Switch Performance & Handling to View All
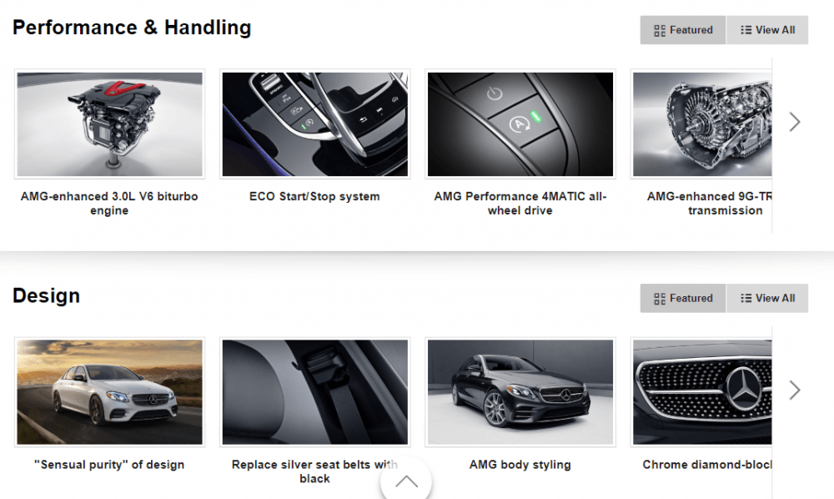 click(767, 30)
